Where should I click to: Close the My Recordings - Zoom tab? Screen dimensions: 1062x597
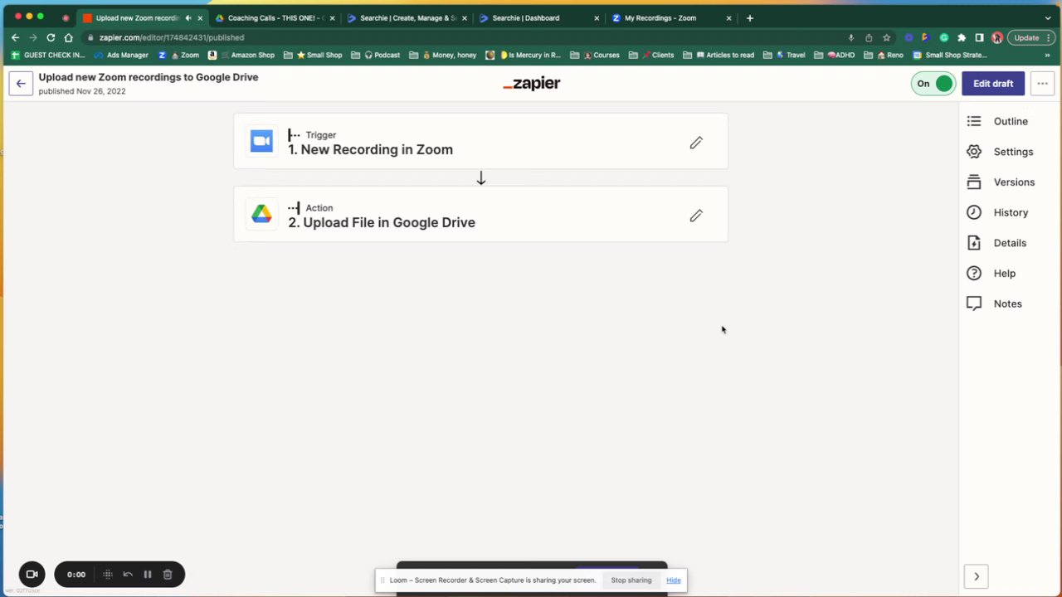tap(729, 17)
